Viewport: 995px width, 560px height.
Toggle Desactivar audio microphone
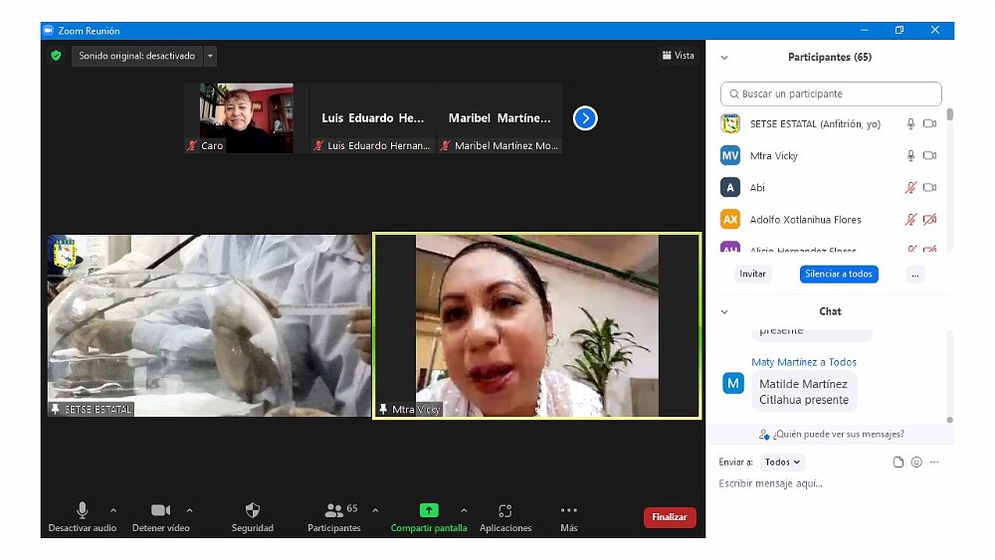tap(83, 510)
